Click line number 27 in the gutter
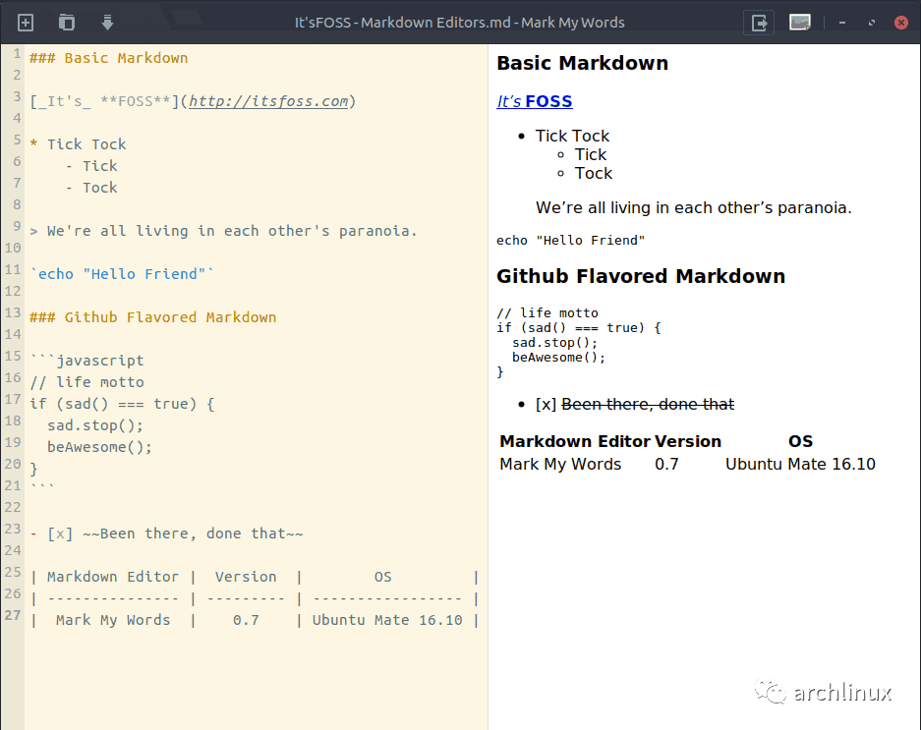921x730 pixels. 13,615
